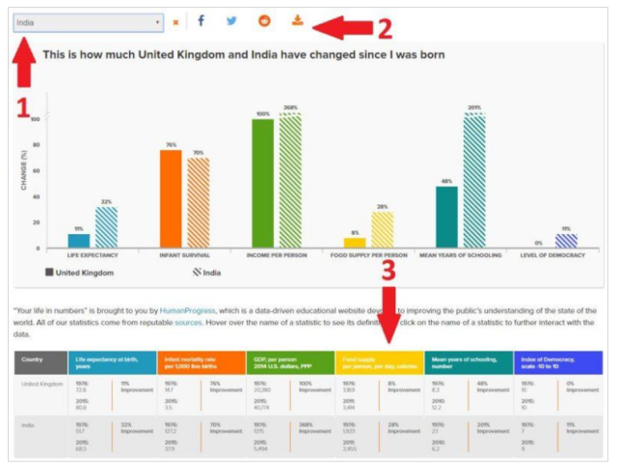Image resolution: width=617 pixels, height=468 pixels.
Task: Share the chart on Twitter
Action: click(x=231, y=21)
